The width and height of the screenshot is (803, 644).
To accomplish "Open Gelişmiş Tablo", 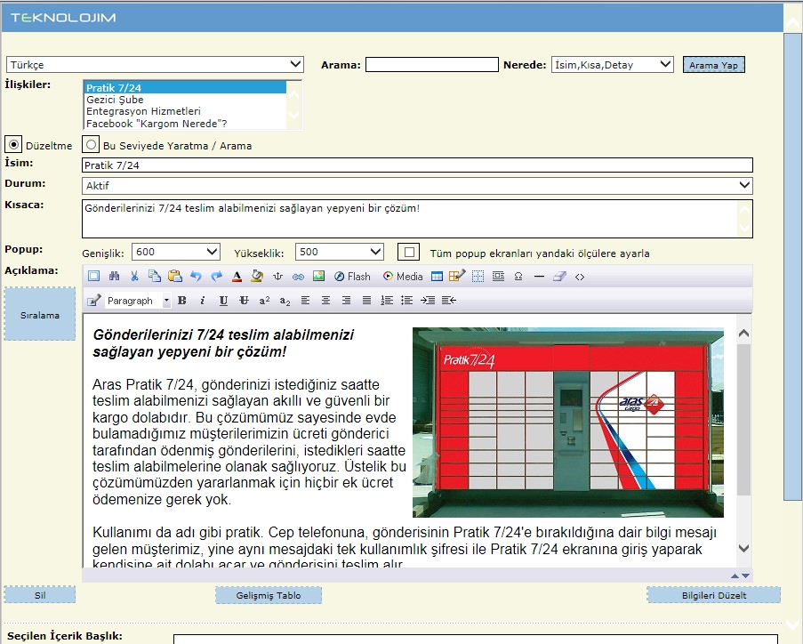I will [269, 595].
